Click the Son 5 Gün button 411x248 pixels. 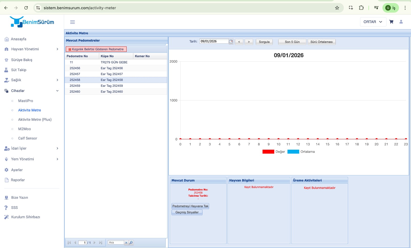[292, 42]
